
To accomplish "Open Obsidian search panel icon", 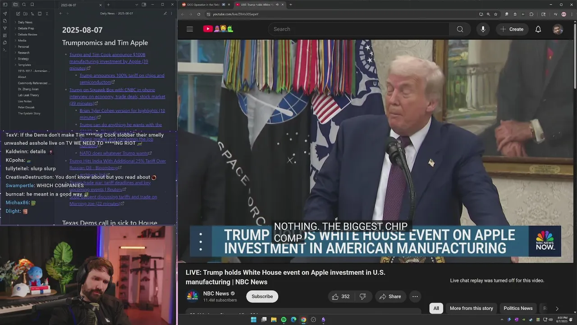I will click(x=24, y=5).
